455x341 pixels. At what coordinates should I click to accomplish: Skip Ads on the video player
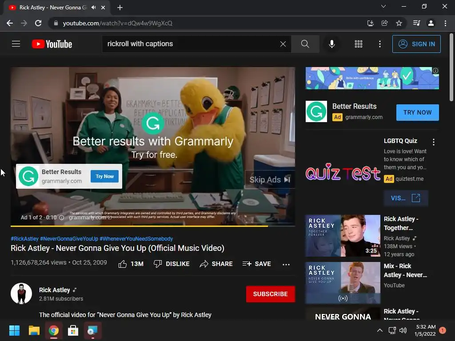(270, 180)
